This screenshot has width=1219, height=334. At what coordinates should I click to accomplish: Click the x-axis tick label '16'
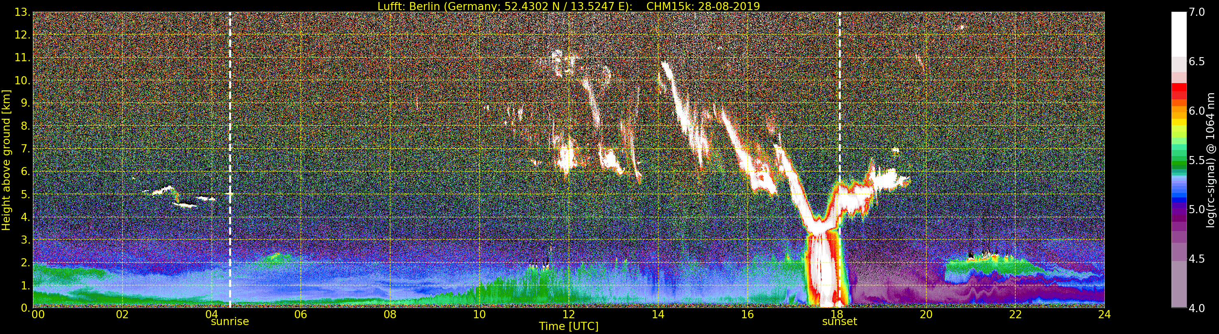pos(747,315)
